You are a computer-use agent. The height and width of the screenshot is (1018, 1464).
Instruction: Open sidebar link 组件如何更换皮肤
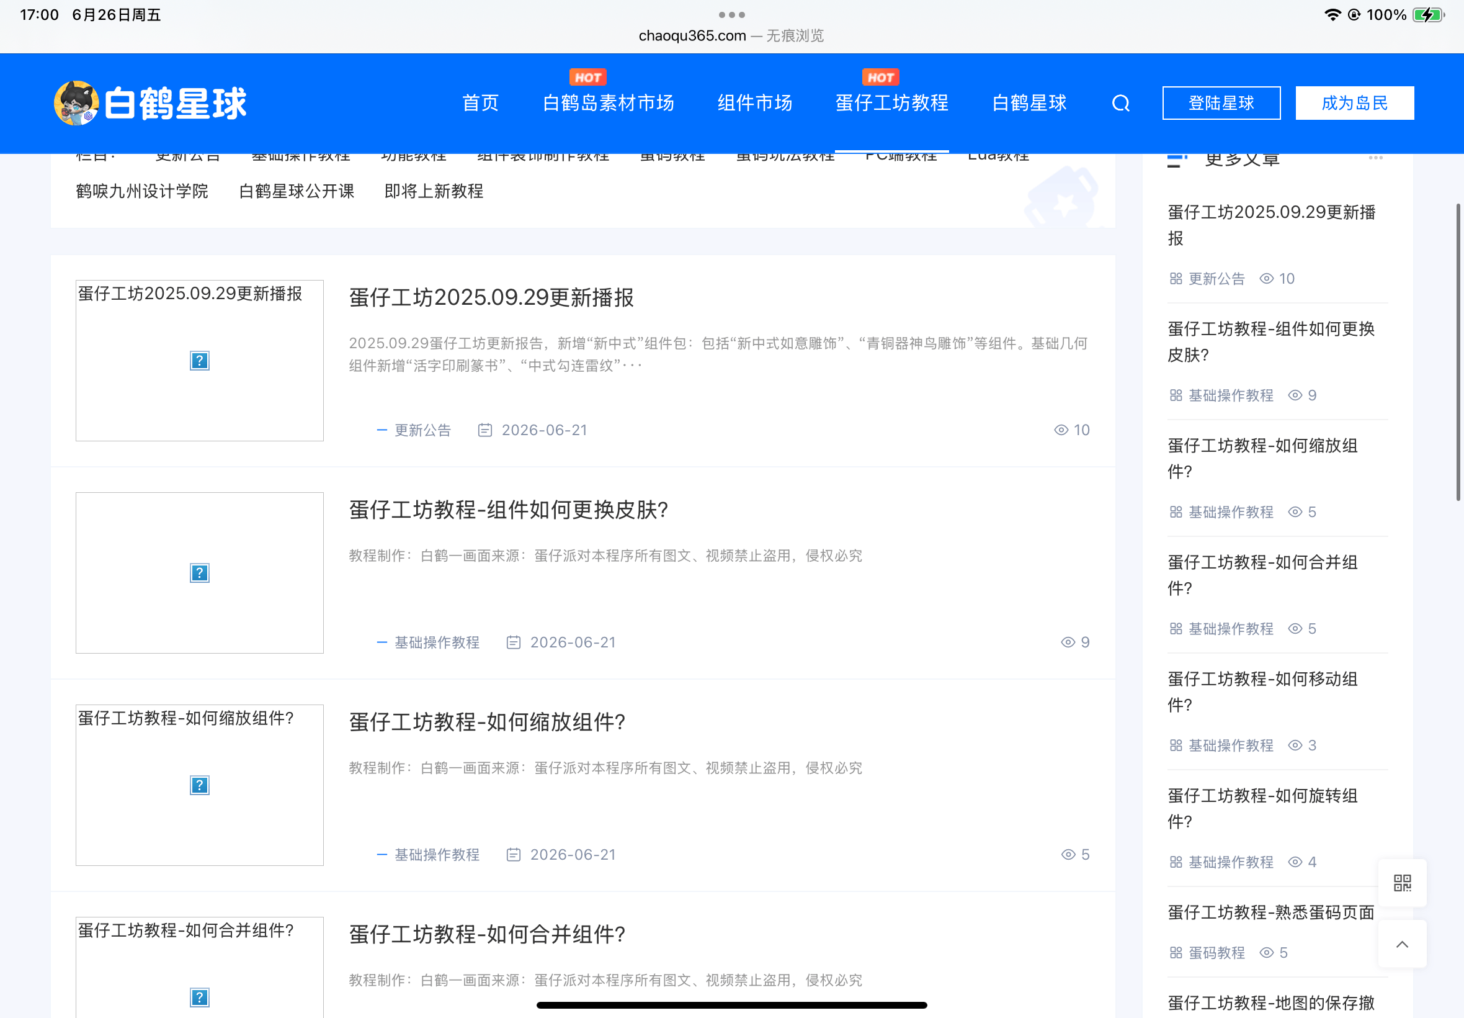tap(1271, 342)
